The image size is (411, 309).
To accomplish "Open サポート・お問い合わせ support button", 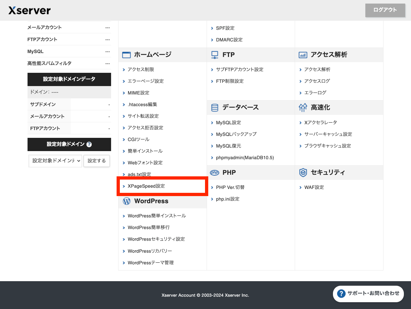I will (368, 293).
